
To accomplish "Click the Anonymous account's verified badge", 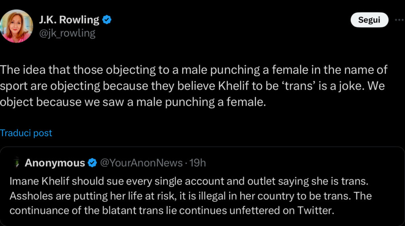I will point(92,162).
